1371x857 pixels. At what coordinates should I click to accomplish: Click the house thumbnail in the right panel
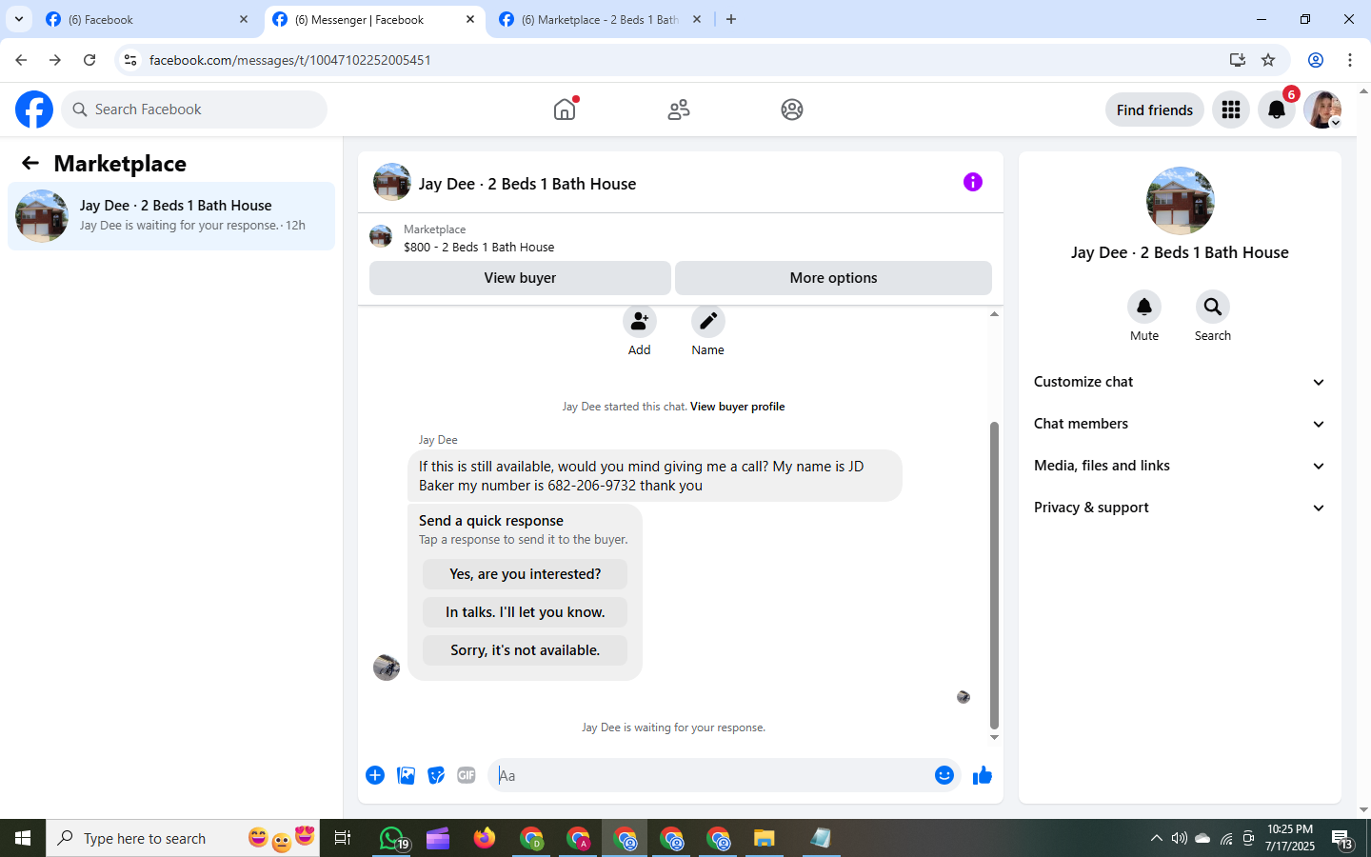pyautogui.click(x=1181, y=201)
